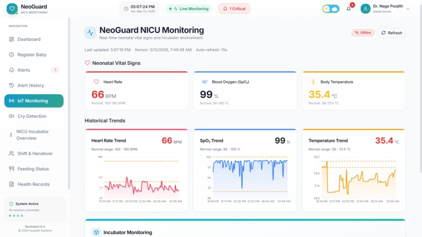Click the Alerts bell icon in sidebar
This screenshot has width=422, height=237.
pos(12,70)
